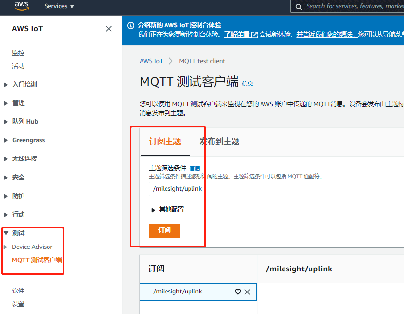Switch to the 订阅主题 tab
Viewport: 404px width, 314px height.
pyautogui.click(x=165, y=141)
